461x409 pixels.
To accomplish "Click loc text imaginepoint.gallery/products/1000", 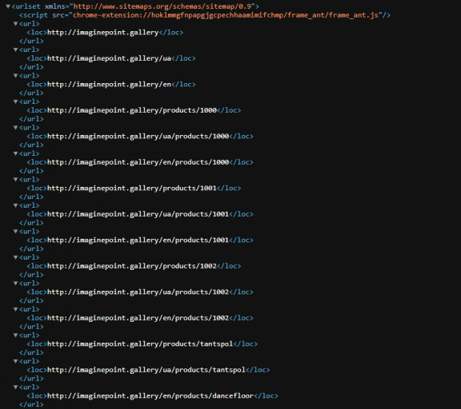I will pos(132,110).
